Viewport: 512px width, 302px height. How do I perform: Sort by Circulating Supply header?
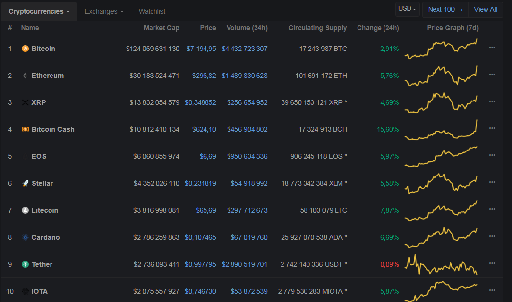[x=317, y=28]
